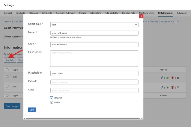Click the reorder handle icon in file row
This screenshot has width=191, height=127.
(x=178, y=87)
